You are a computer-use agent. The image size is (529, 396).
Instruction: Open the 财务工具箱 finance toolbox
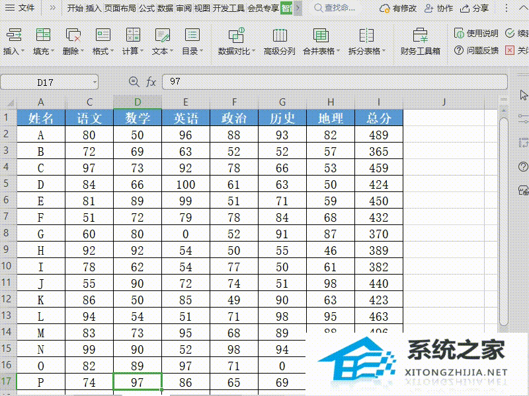click(x=421, y=42)
